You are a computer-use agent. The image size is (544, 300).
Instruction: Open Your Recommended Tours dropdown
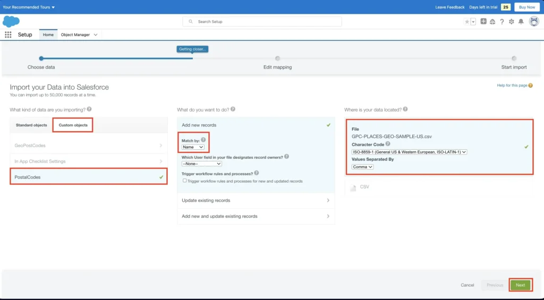(29, 7)
